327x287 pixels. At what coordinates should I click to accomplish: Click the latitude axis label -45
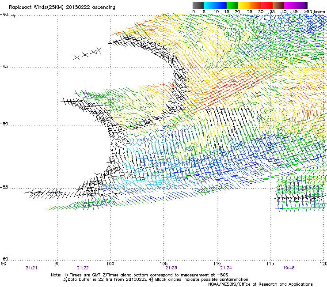[4, 67]
